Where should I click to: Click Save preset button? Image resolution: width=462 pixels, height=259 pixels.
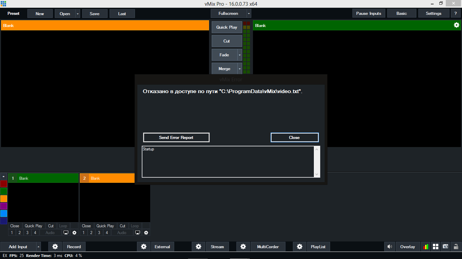click(95, 13)
